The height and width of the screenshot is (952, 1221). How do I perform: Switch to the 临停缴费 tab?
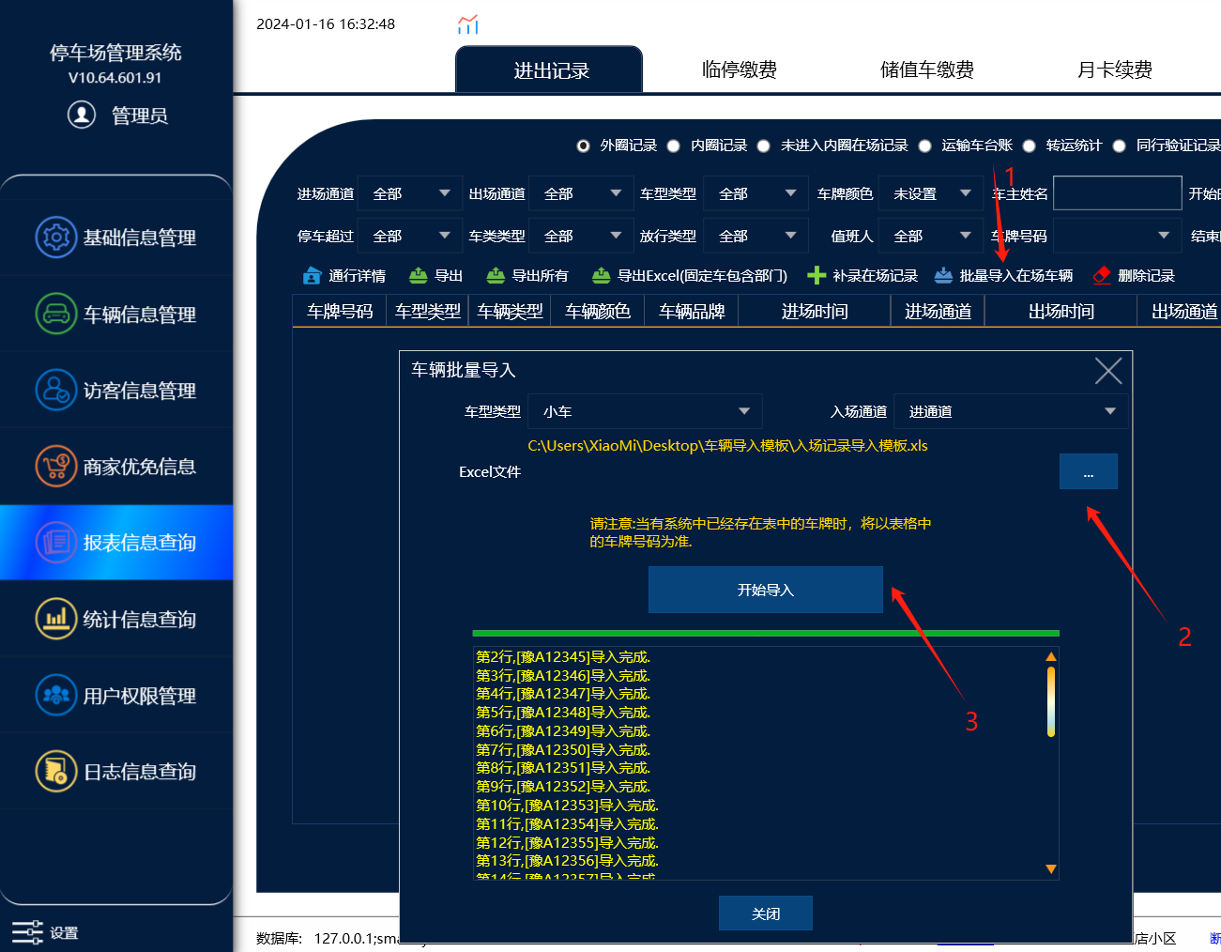(x=739, y=69)
